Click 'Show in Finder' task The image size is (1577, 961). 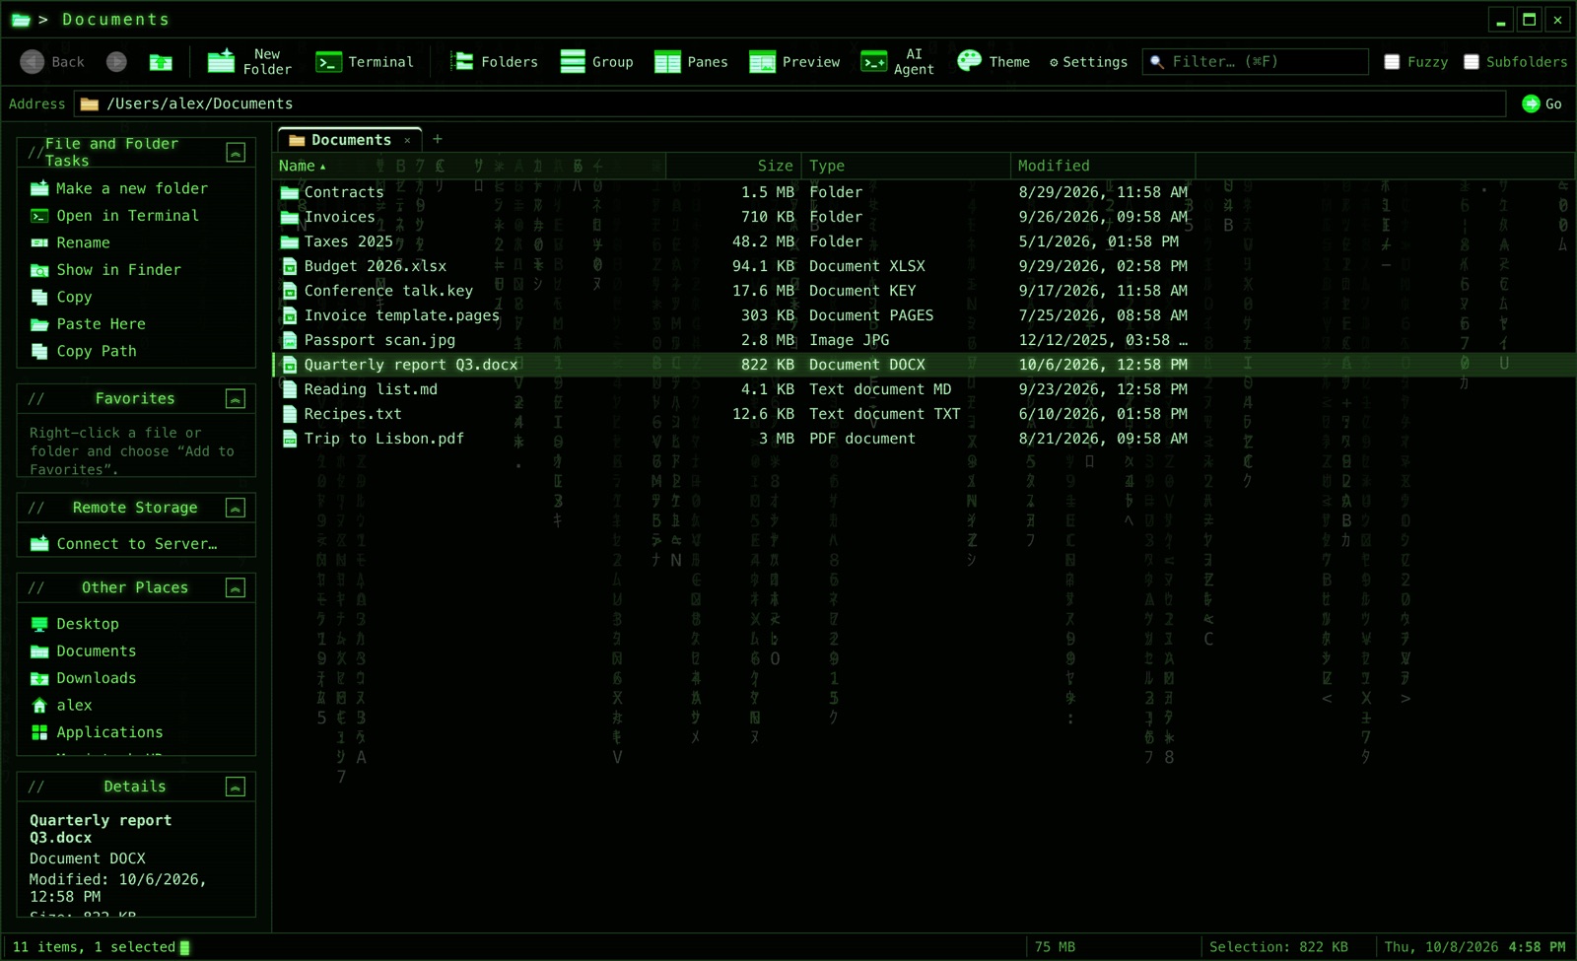point(106,270)
